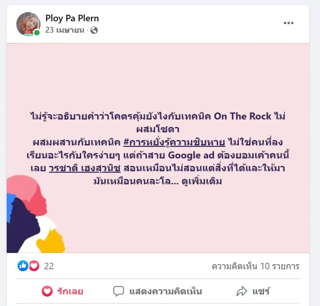Open the 22 reactions count list

(x=49, y=266)
